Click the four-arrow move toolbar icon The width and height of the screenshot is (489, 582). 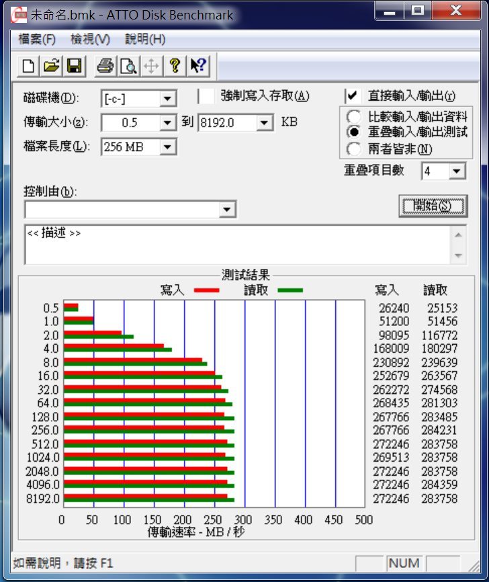[151, 66]
